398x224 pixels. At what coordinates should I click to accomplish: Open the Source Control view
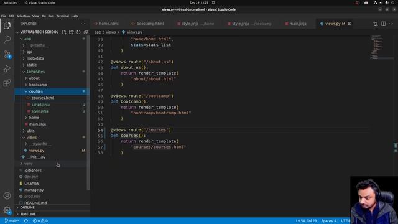click(x=7, y=54)
